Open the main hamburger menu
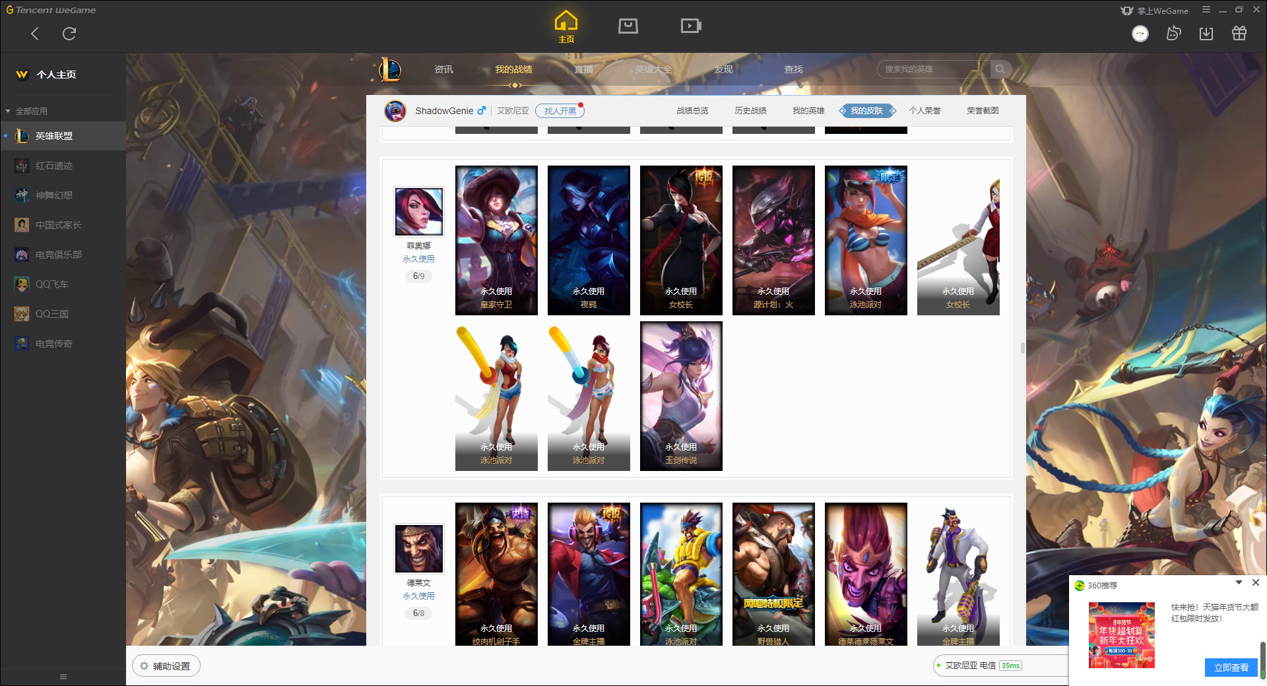1267x686 pixels. tap(1206, 10)
